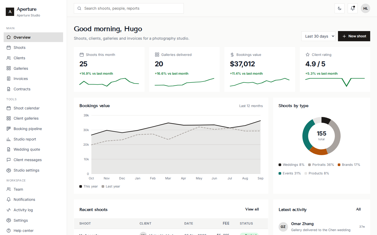Click the donut chart 155 total center
The width and height of the screenshot is (377, 235).
pos(321,136)
